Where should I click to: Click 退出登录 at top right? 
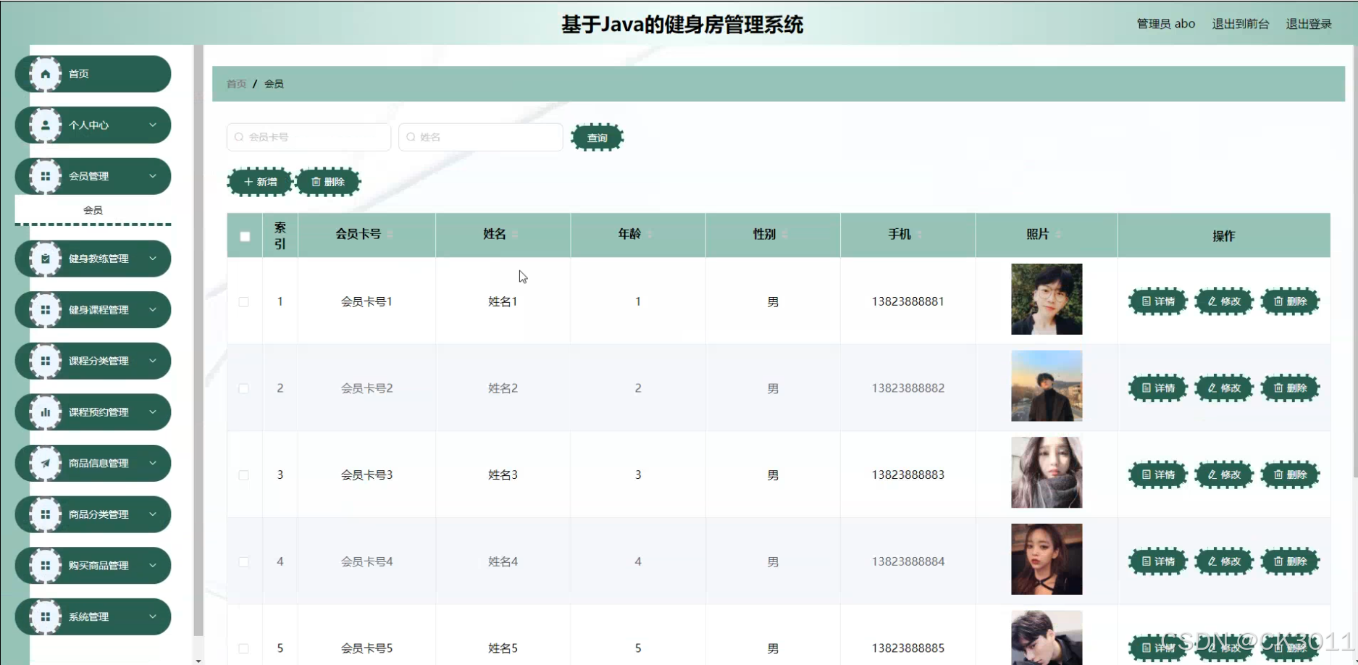1308,23
